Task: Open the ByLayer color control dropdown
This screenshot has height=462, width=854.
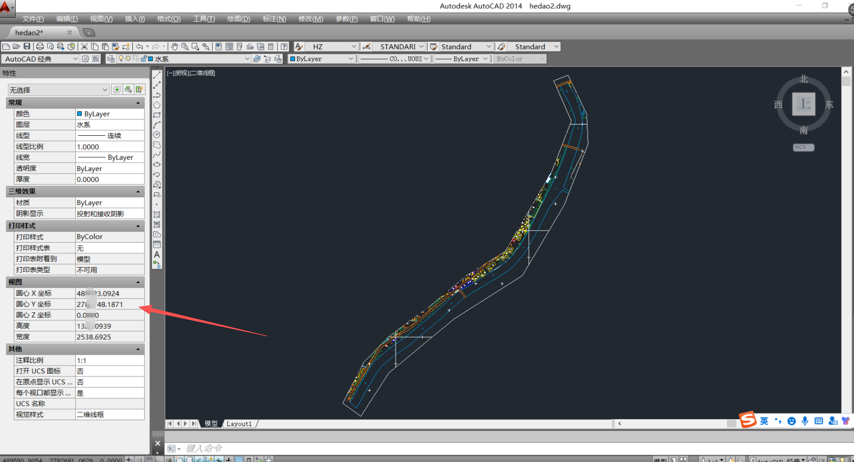Action: (351, 59)
